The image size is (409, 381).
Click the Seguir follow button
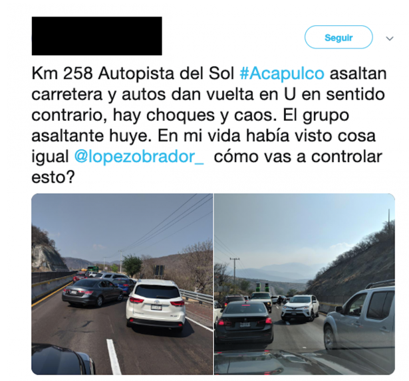[x=339, y=37]
